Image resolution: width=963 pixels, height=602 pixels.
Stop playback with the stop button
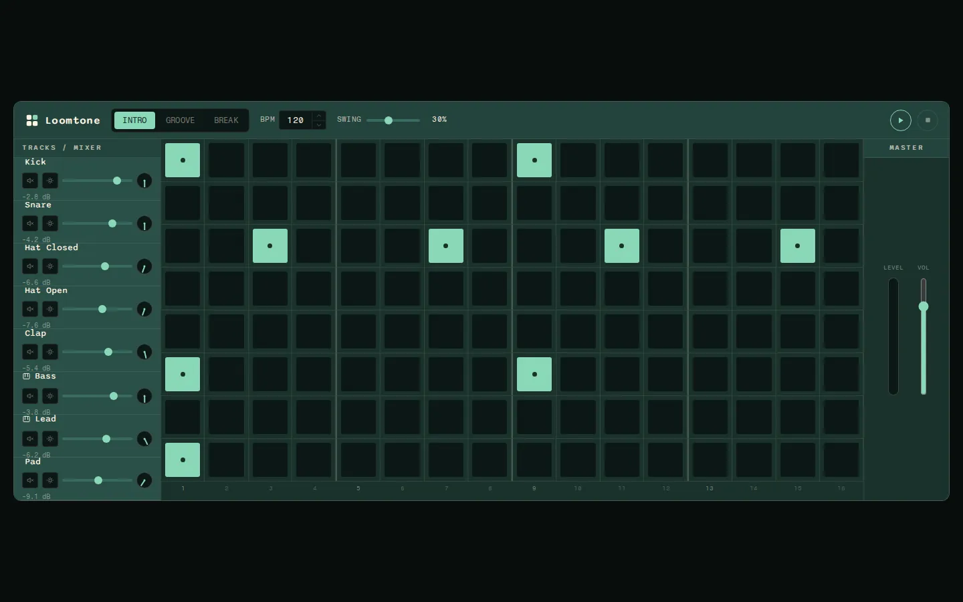click(928, 120)
